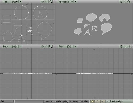Click the empty info field beside Sel
This screenshot has height=103, width=133.
pos(29,101)
